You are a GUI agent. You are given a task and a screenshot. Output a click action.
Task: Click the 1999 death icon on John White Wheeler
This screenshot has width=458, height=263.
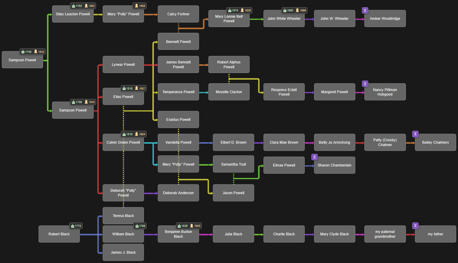(x=298, y=11)
